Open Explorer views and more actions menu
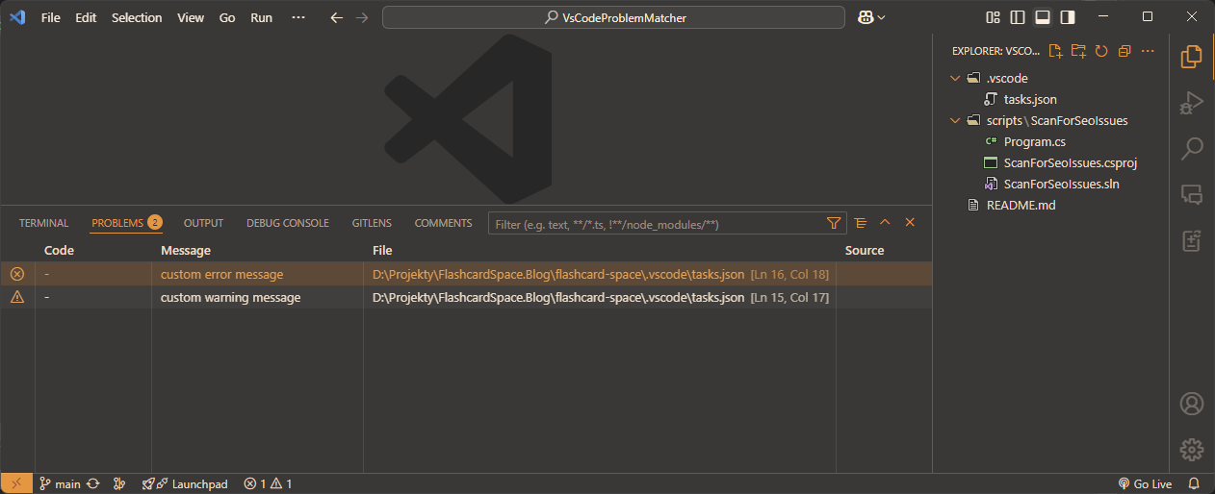The width and height of the screenshot is (1215, 494). 1148,51
